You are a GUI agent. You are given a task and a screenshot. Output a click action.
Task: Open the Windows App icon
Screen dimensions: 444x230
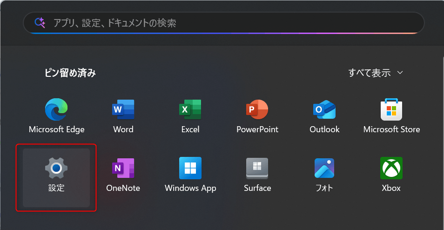pyautogui.click(x=190, y=168)
